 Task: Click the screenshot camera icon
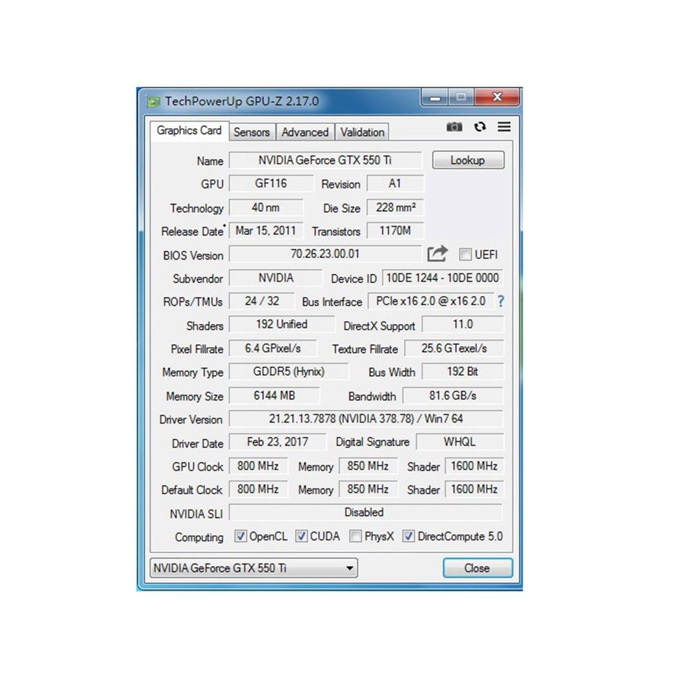click(x=454, y=127)
